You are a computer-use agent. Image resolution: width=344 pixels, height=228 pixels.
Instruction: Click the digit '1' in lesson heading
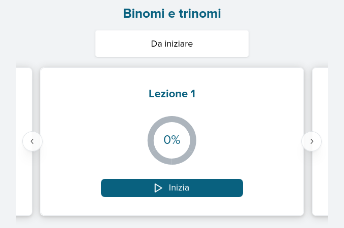pos(193,94)
